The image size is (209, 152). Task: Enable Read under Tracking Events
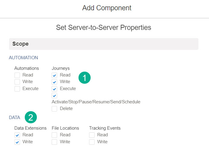92,135
